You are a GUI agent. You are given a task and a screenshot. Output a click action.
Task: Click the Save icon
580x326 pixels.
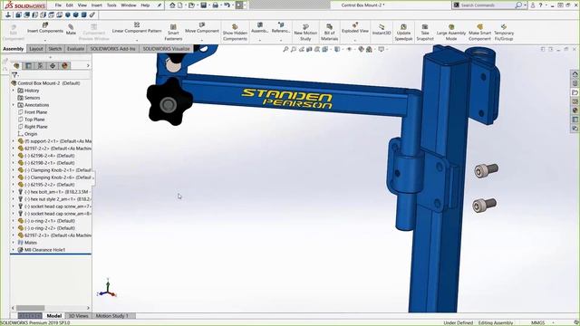pyautogui.click(x=203, y=5)
